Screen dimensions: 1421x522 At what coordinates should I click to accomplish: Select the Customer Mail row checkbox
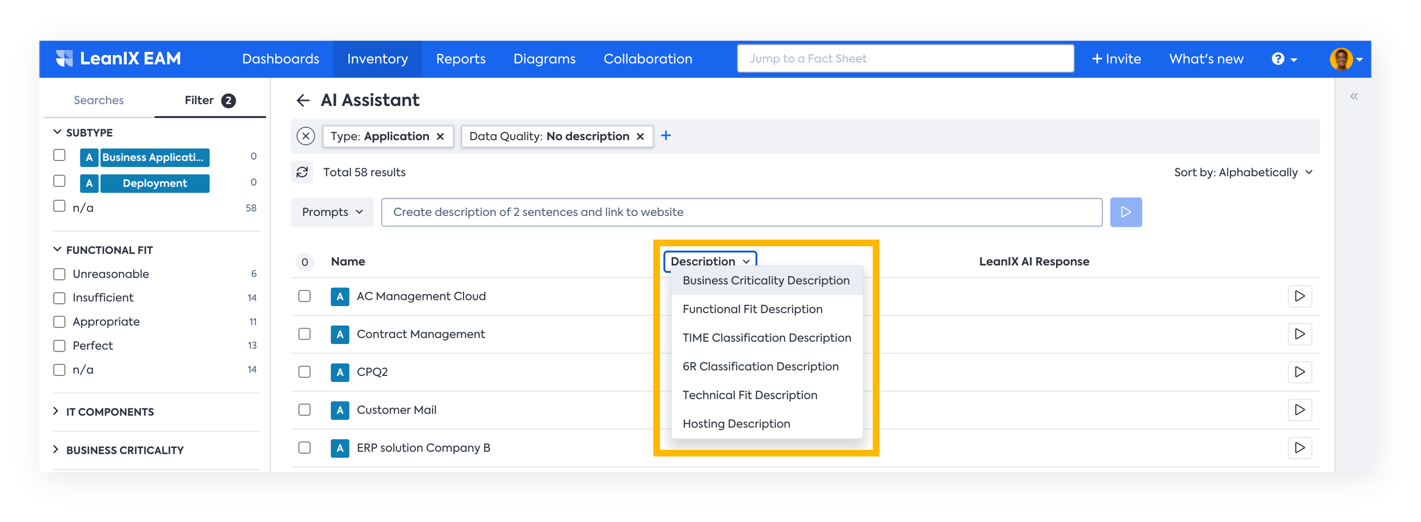(x=304, y=410)
